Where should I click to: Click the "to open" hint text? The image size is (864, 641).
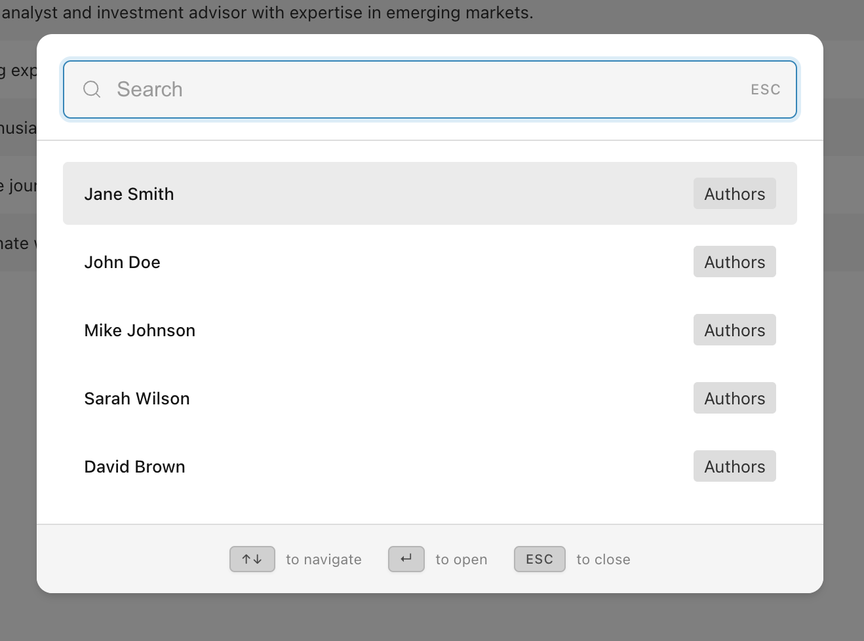coord(461,560)
